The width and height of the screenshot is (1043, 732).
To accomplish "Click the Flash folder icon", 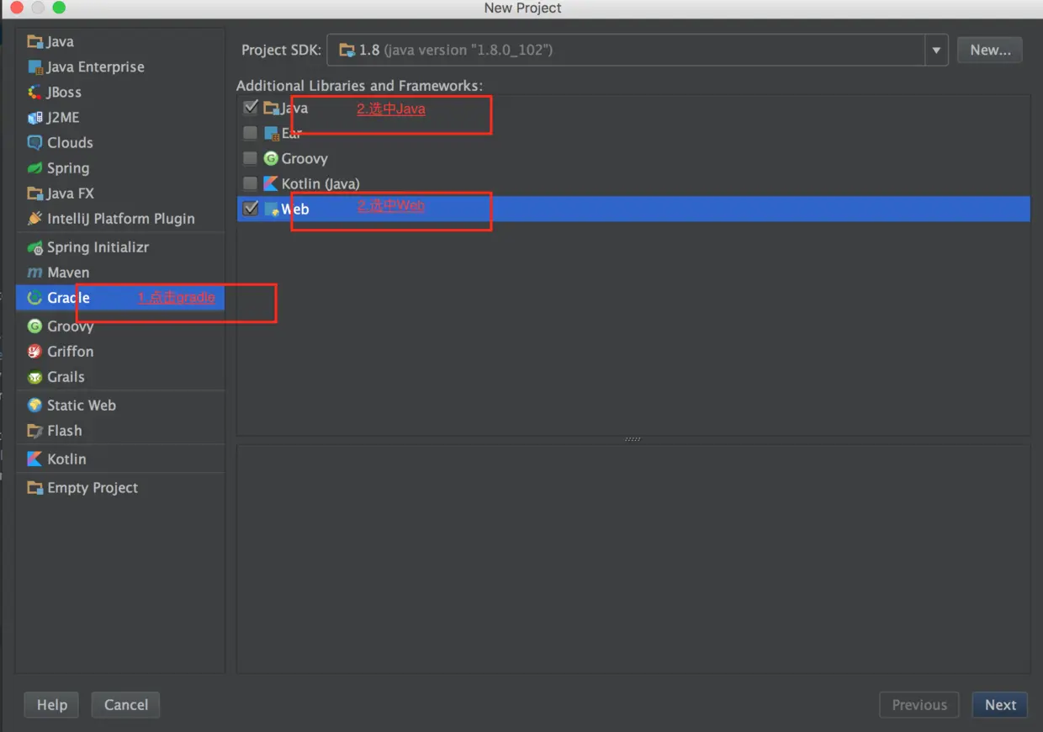I will [34, 431].
